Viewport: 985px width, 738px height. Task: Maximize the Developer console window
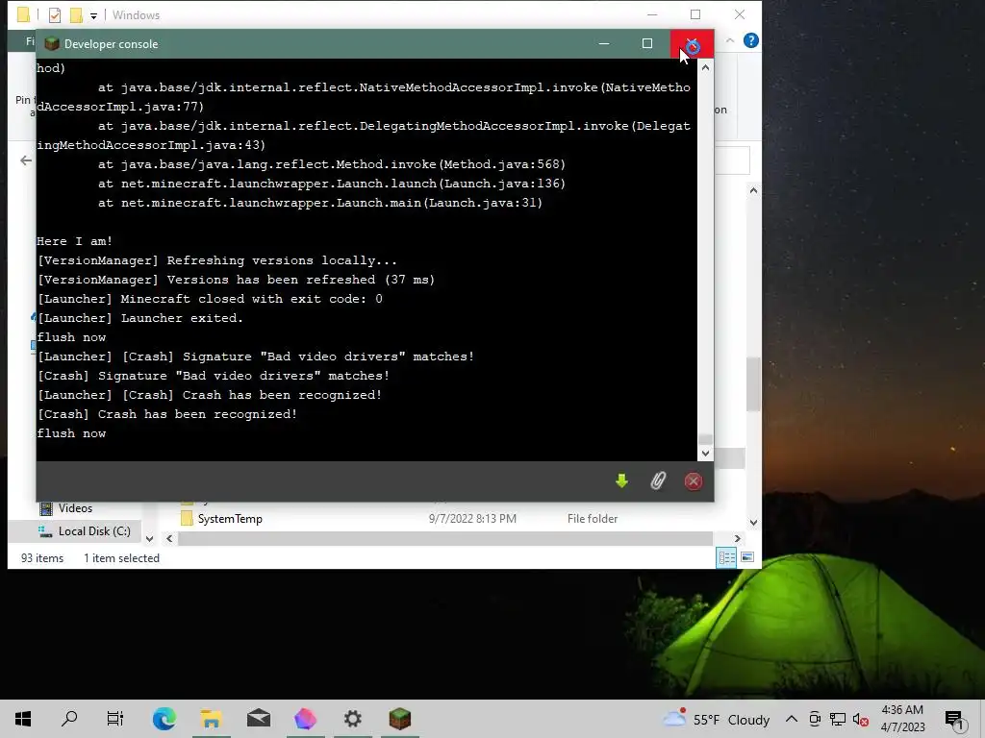tap(647, 44)
